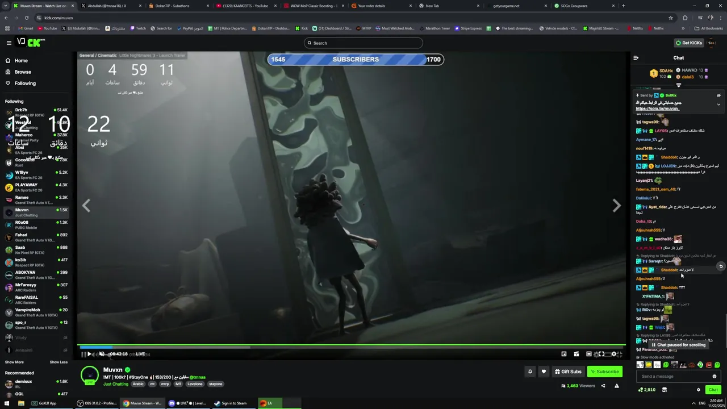Open demisux recommended channel
The width and height of the screenshot is (727, 409).
click(x=37, y=383)
